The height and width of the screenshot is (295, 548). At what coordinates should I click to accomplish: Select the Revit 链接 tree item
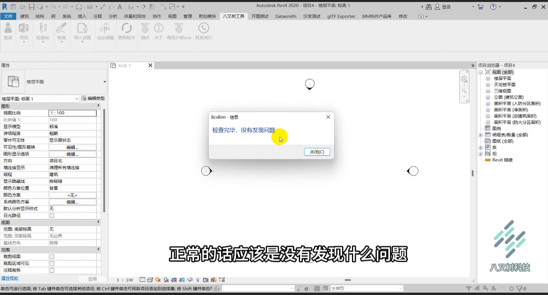(x=502, y=160)
